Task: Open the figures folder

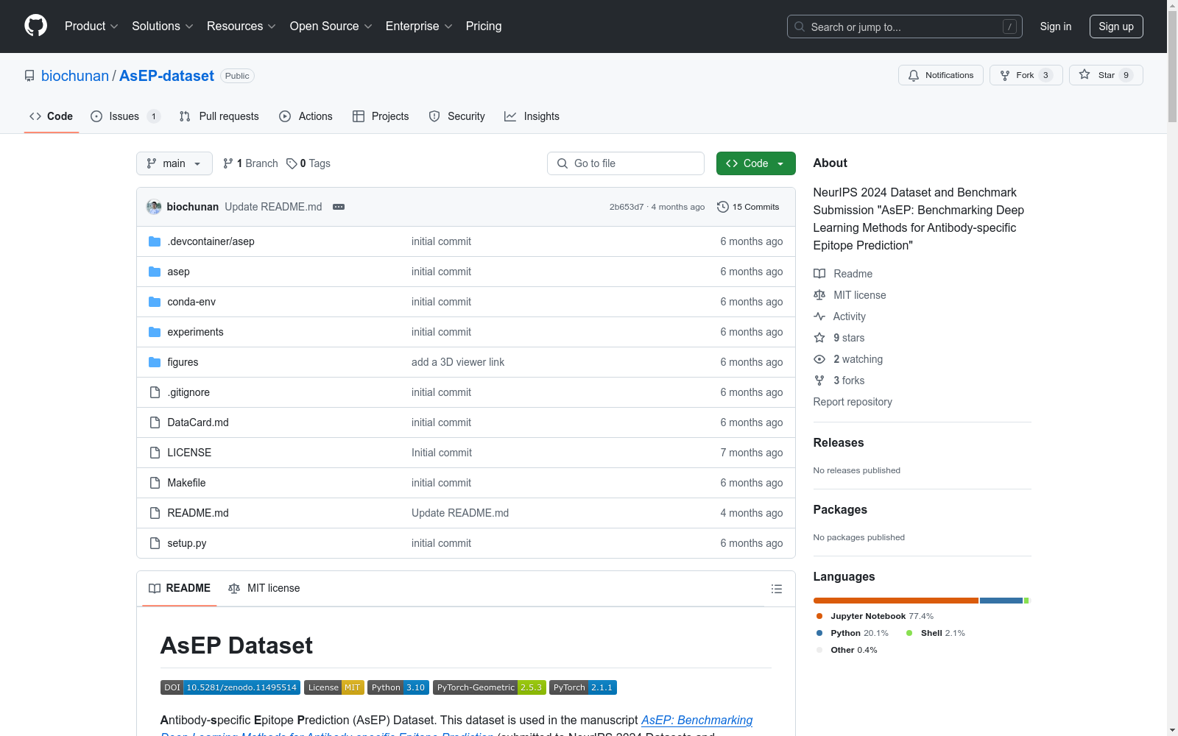Action: (x=183, y=362)
